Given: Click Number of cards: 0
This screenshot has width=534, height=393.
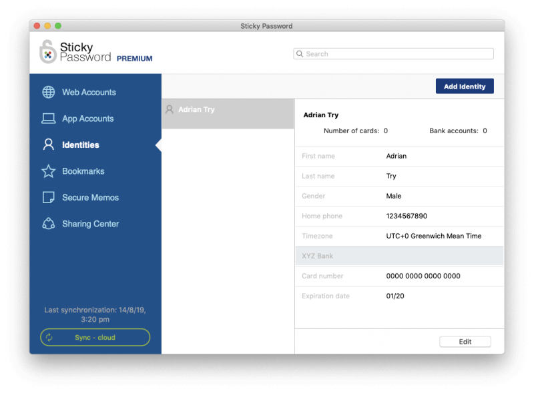Looking at the screenshot, I should tap(356, 131).
